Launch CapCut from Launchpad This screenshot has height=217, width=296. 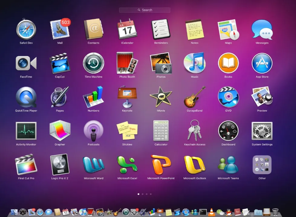point(60,63)
